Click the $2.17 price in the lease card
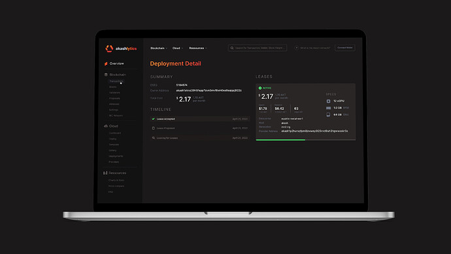This screenshot has width=451, height=254. (x=266, y=96)
